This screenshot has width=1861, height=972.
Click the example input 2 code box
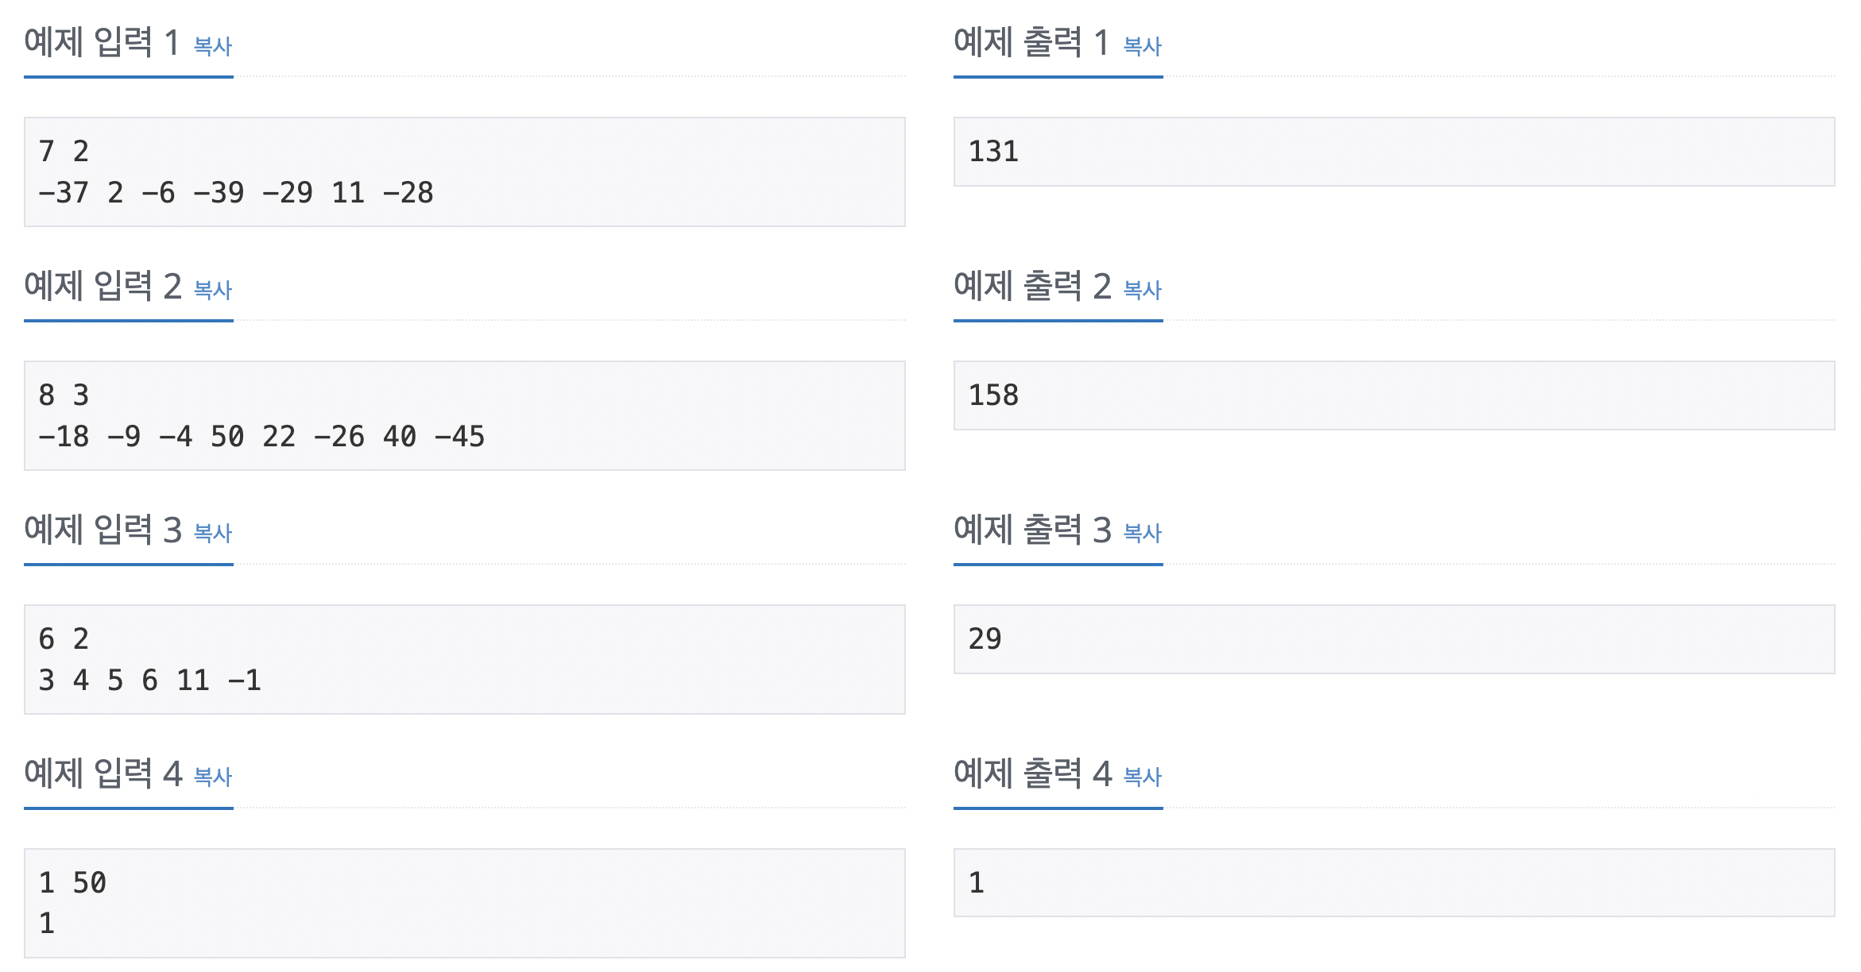coord(465,416)
